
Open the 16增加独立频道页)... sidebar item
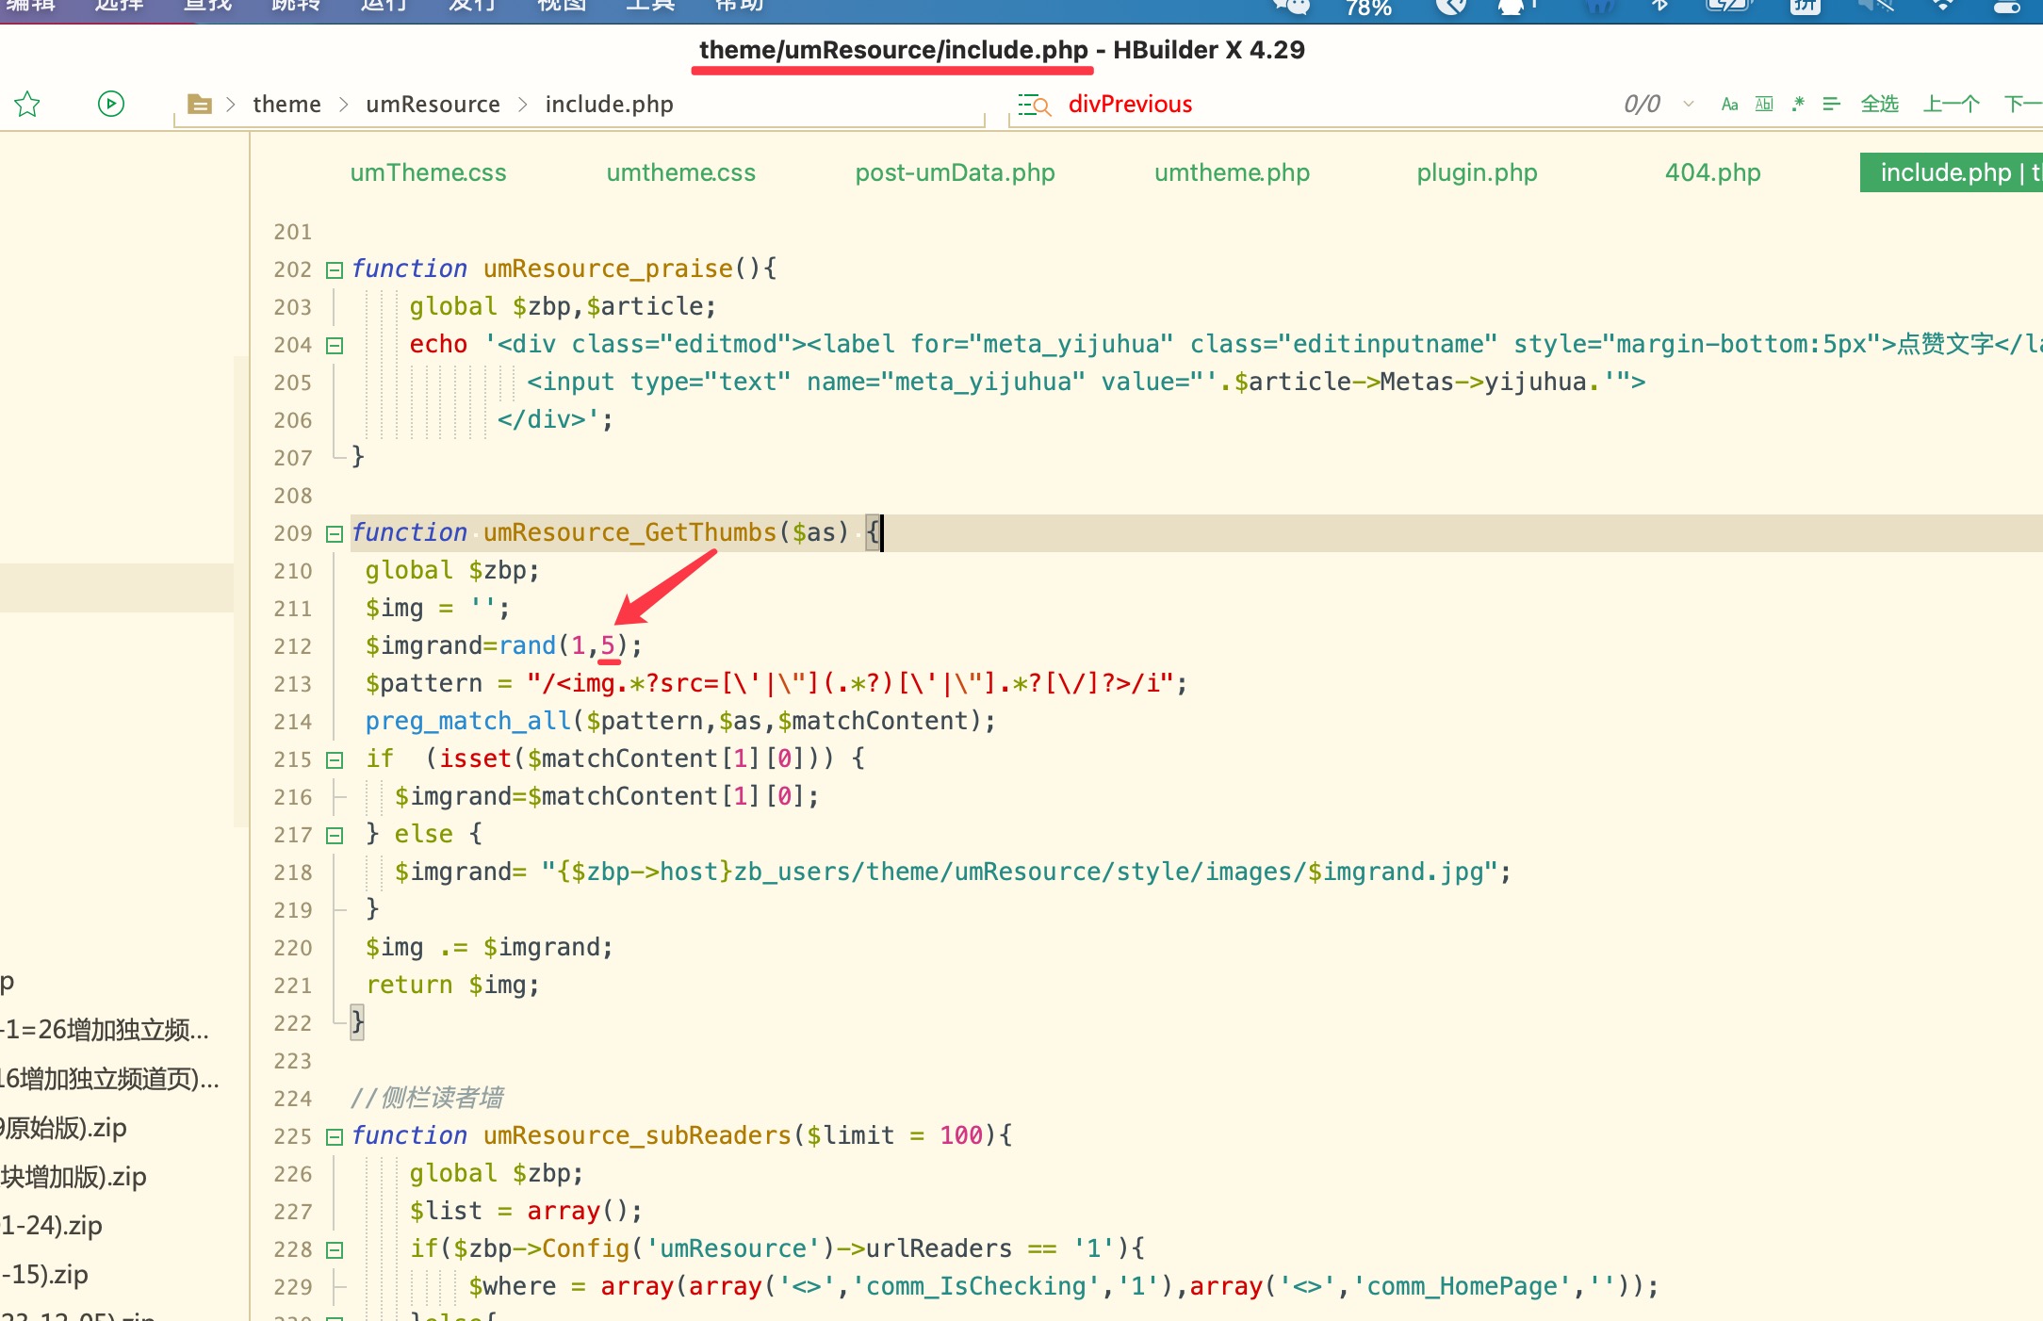tap(109, 1079)
